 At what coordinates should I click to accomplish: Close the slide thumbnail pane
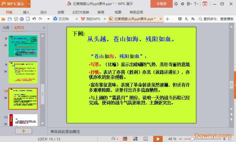44,28
